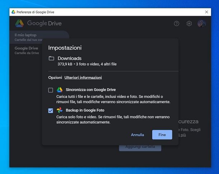Screen dimensions: 219x174
Task: Click the Aggiungi cartella button behind dialog
Action: click(x=140, y=148)
